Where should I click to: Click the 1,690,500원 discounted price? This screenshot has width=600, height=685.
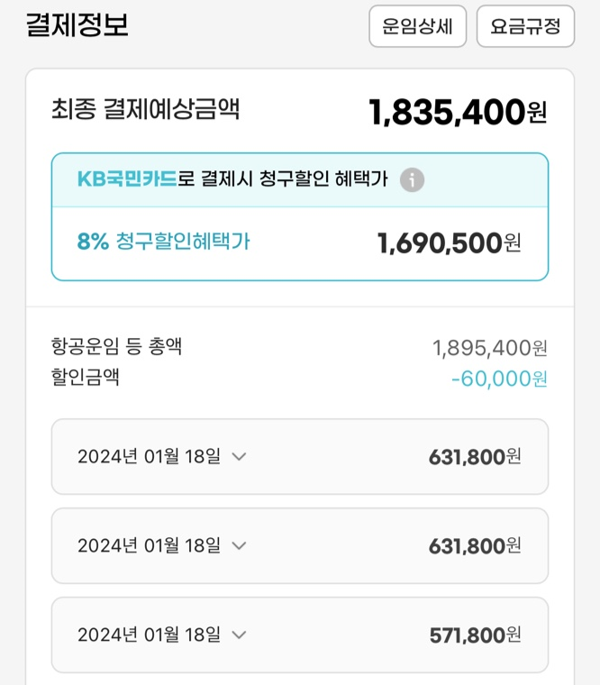pos(449,242)
